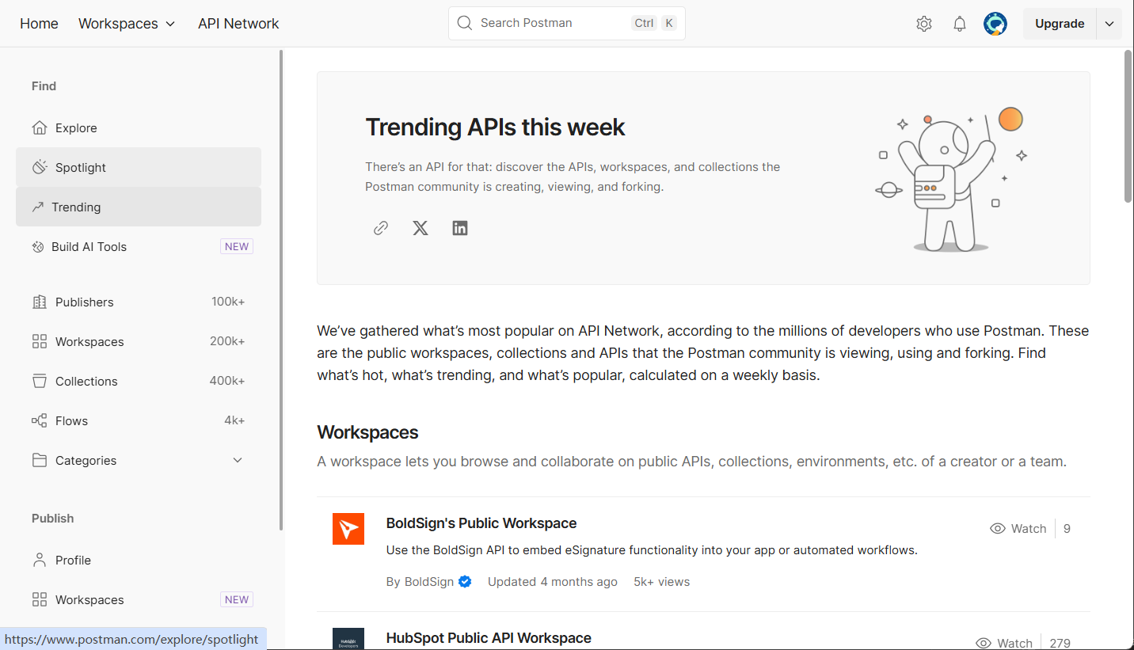
Task: Go to Home in top navigation
Action: [x=39, y=24]
